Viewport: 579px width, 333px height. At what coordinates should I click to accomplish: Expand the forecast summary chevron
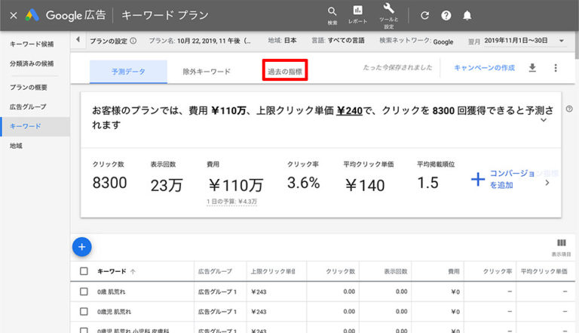click(x=544, y=120)
